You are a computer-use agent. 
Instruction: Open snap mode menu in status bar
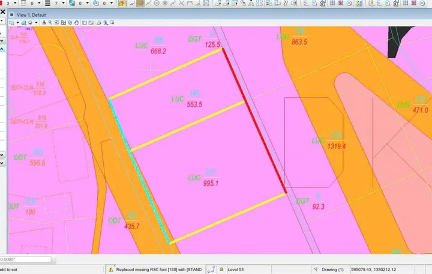211,269
